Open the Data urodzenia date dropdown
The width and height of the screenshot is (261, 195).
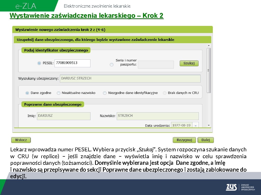click(195, 125)
